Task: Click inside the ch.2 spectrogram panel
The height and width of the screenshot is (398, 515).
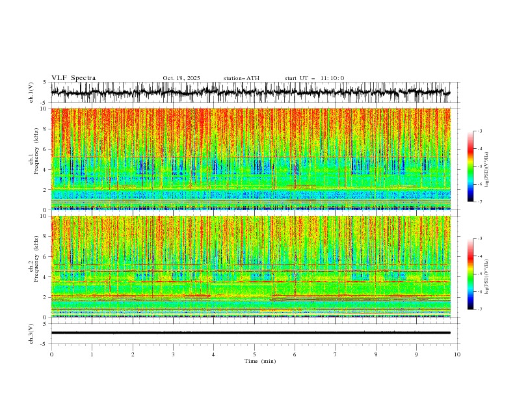Action: [x=251, y=267]
